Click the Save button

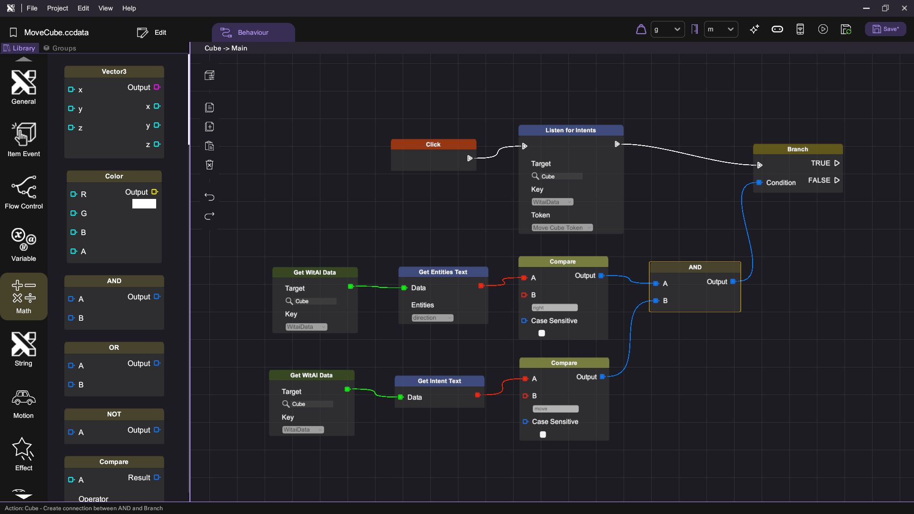(885, 30)
